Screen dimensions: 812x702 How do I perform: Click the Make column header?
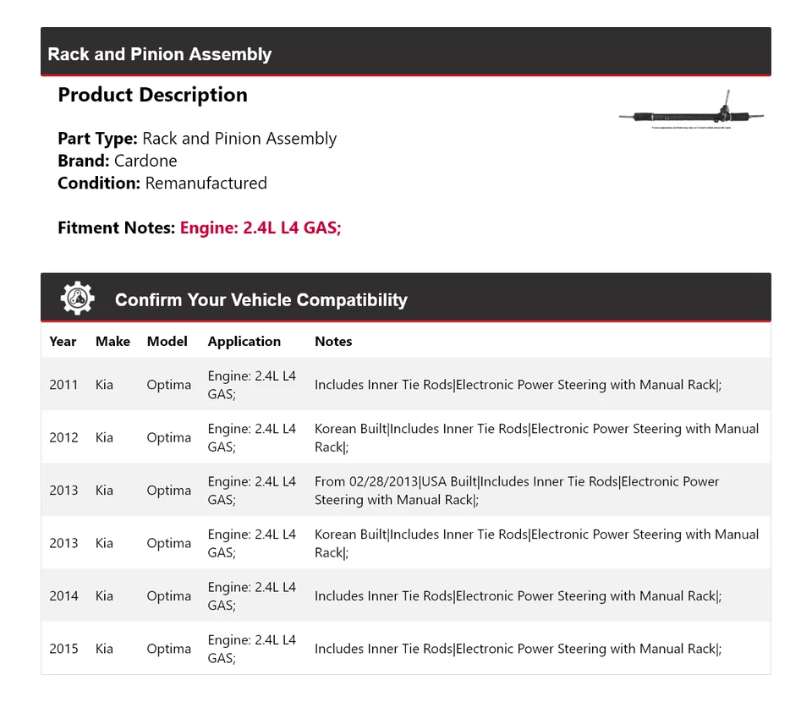(x=112, y=342)
